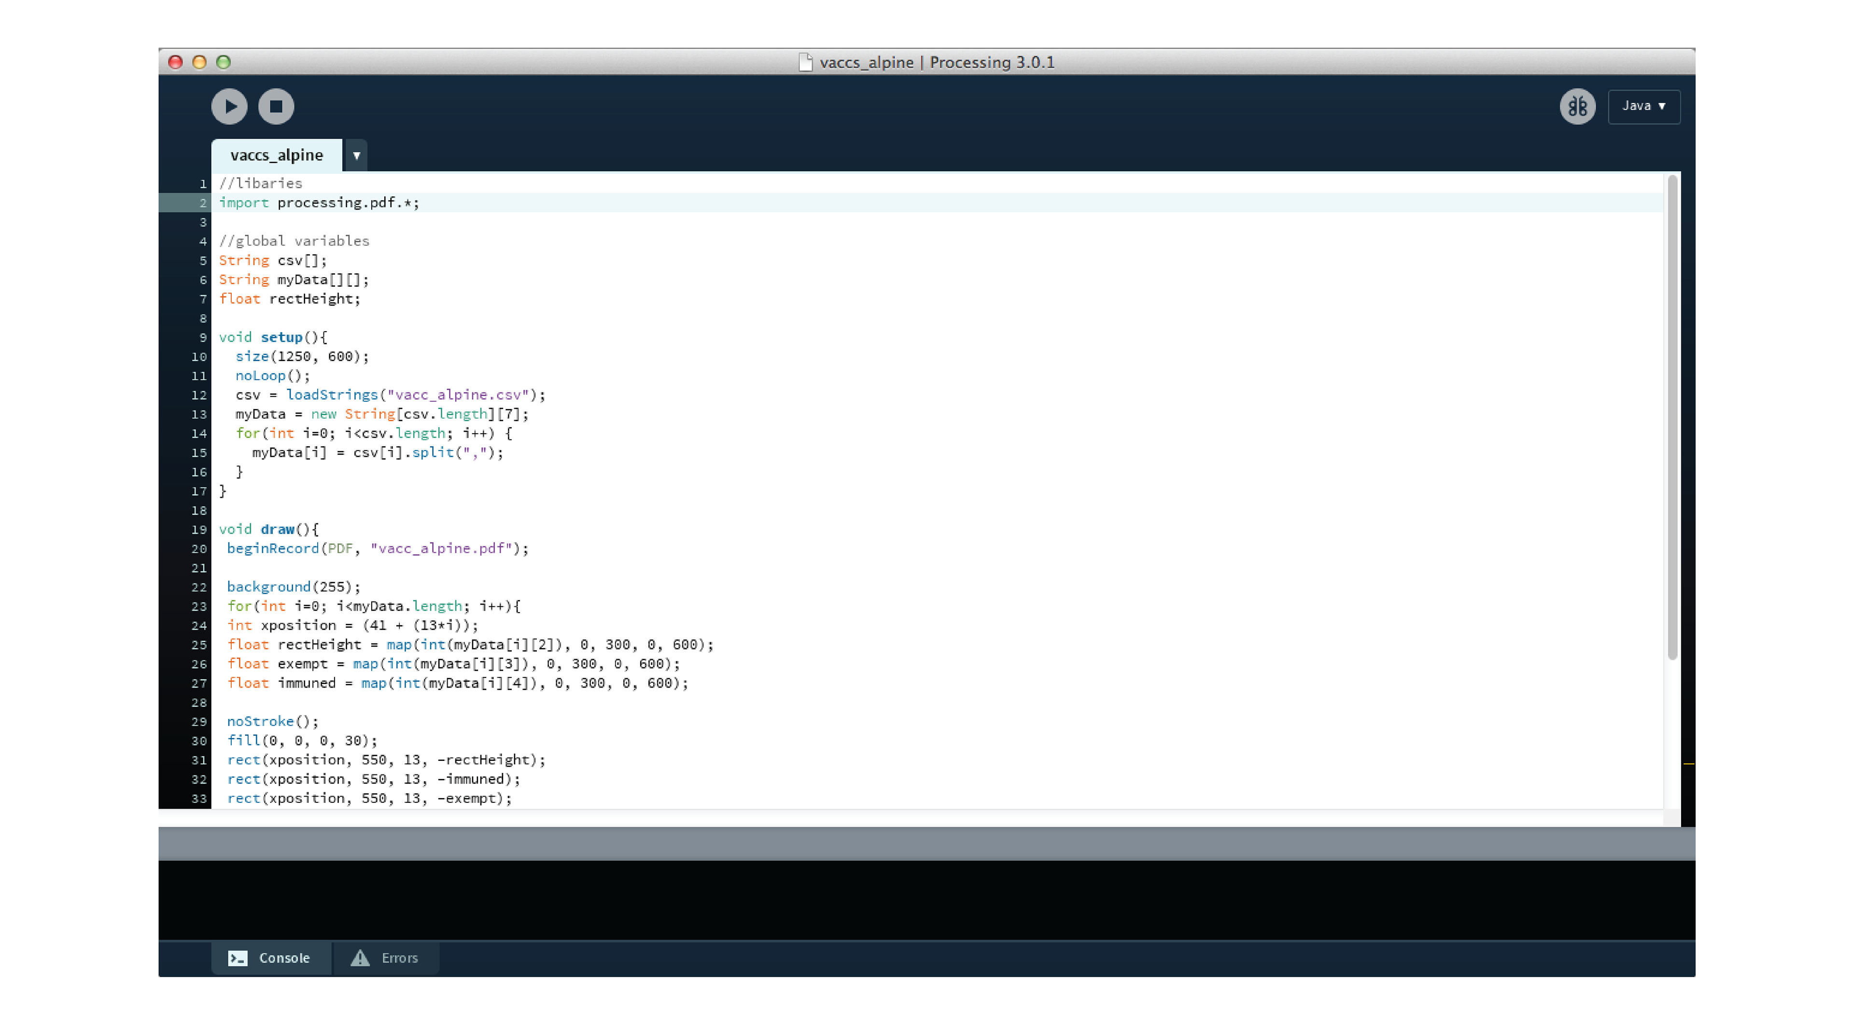Click line number 2 in the gutter

pos(202,203)
